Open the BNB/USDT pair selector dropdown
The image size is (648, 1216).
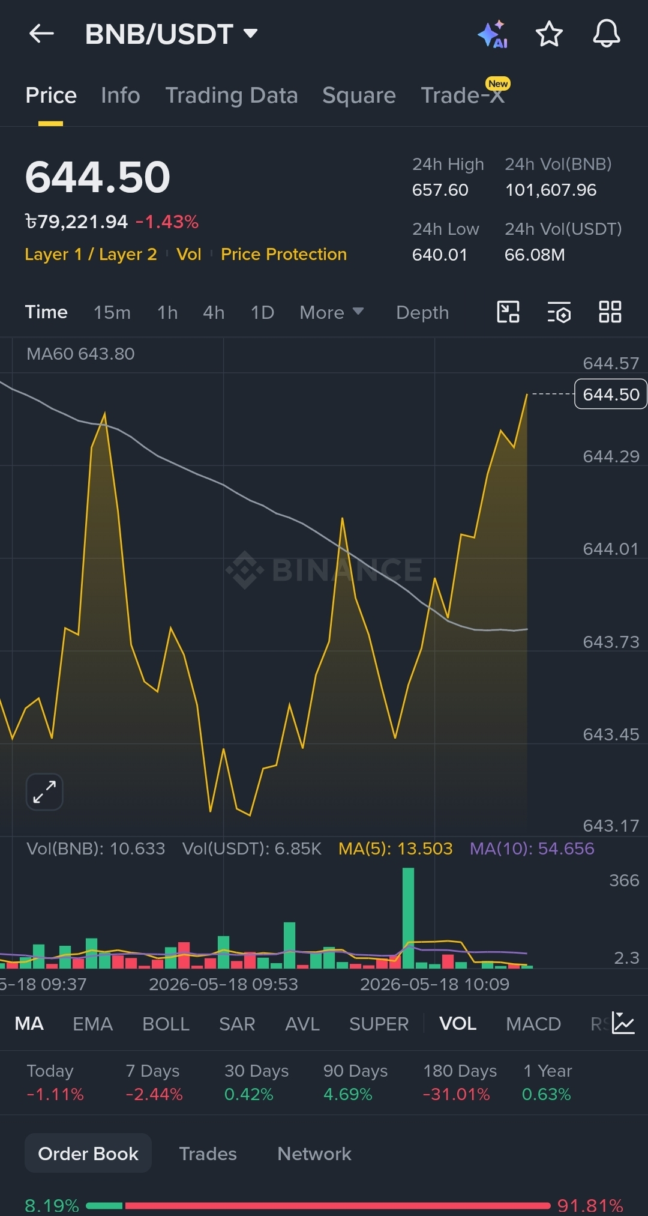pos(172,34)
